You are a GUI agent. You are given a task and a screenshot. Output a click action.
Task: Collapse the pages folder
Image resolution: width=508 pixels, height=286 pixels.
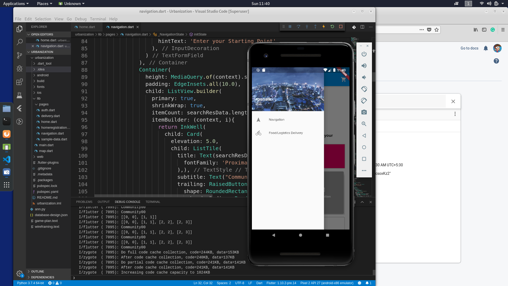click(44, 104)
